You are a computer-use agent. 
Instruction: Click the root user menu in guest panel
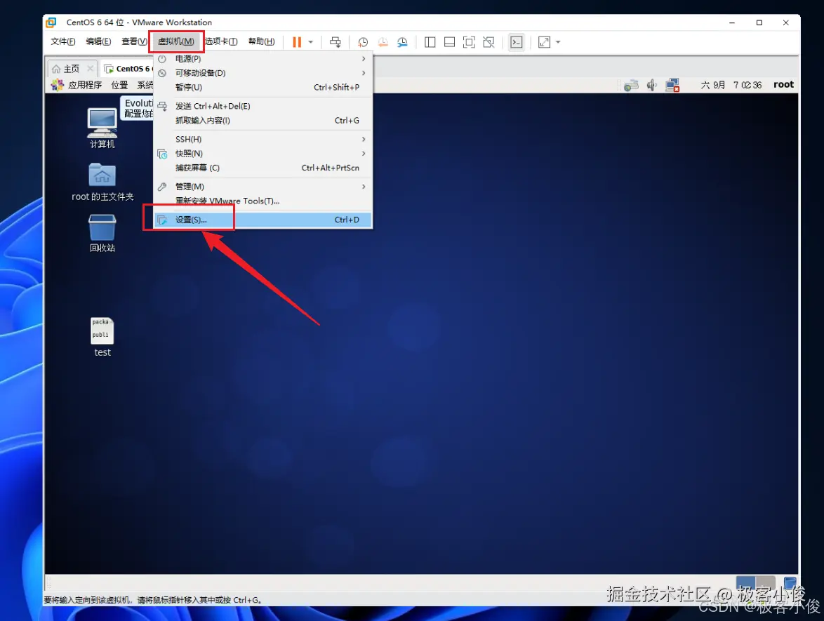click(x=783, y=85)
